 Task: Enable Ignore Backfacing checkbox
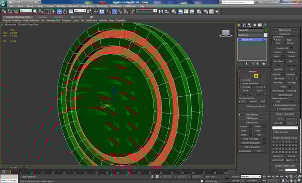241,83
